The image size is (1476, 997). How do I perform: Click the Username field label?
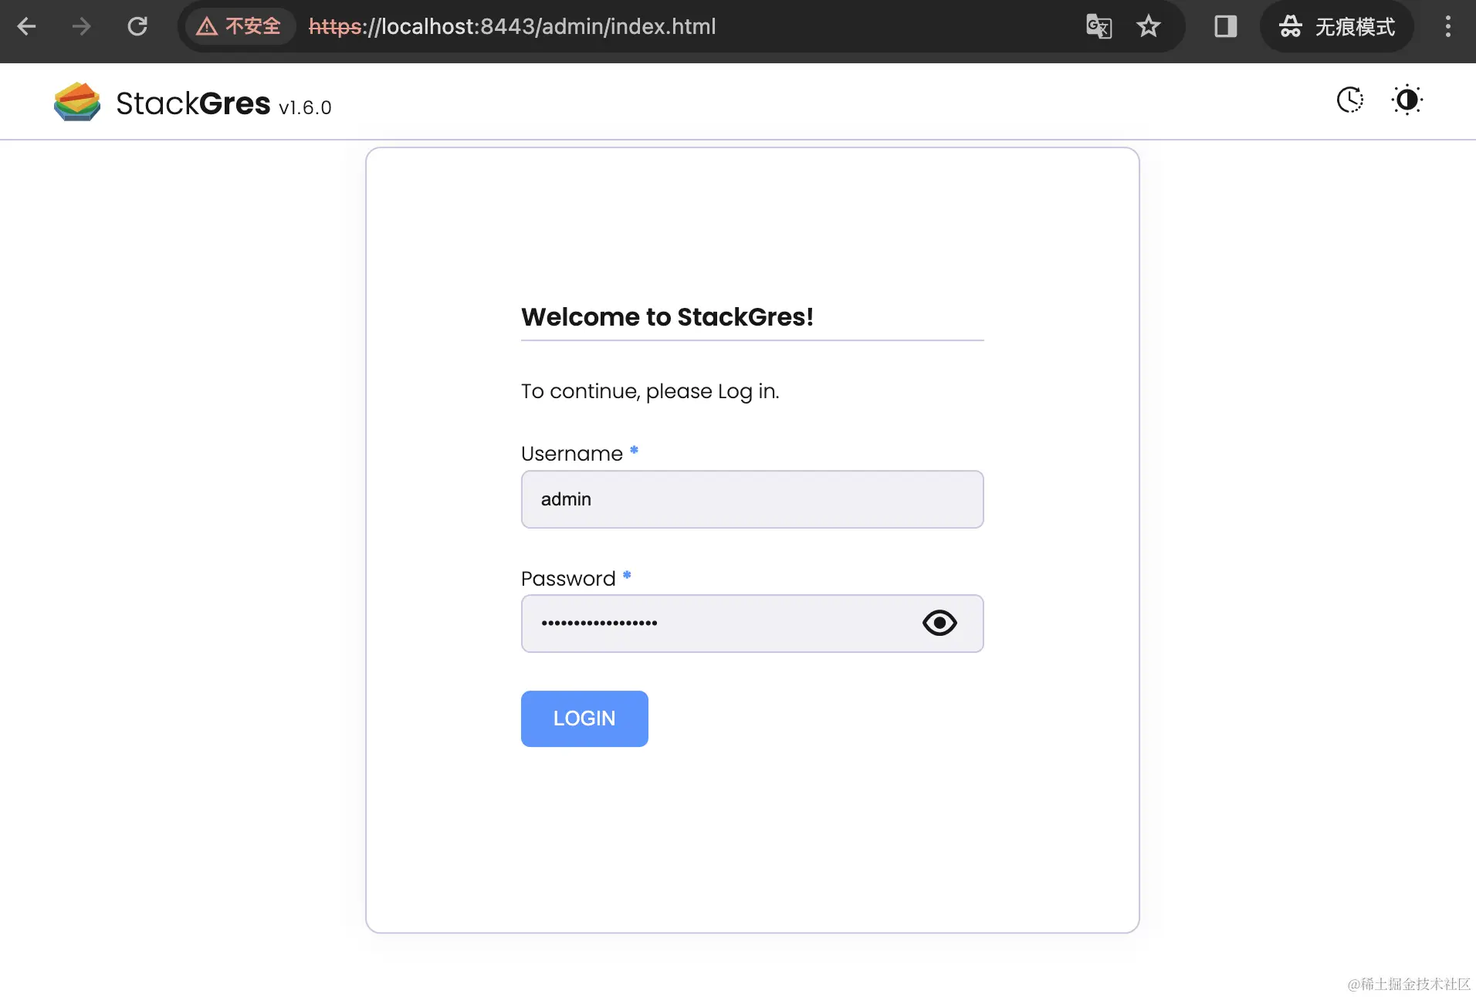(x=572, y=454)
